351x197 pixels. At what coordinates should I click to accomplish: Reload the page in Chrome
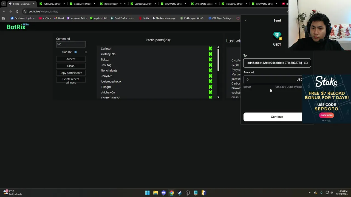click(17, 11)
